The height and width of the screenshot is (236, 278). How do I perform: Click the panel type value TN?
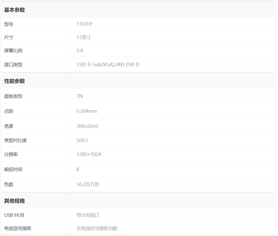point(80,96)
